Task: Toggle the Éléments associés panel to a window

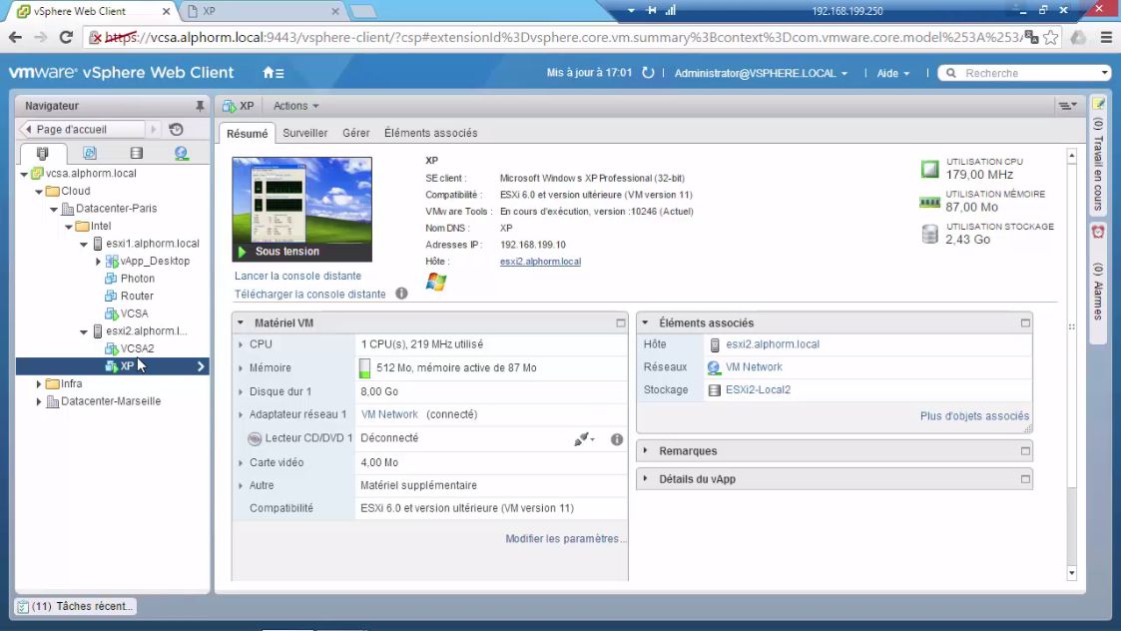Action: [1024, 321]
